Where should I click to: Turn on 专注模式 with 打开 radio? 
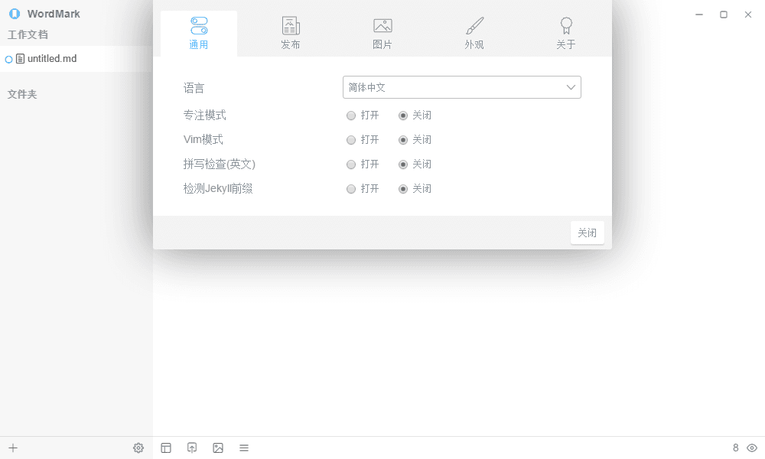click(351, 116)
